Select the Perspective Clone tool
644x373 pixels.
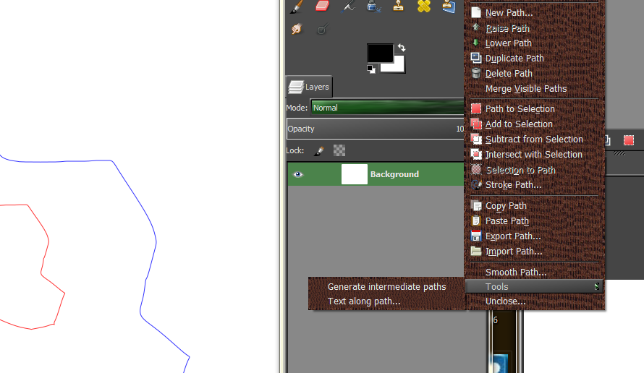click(x=449, y=7)
